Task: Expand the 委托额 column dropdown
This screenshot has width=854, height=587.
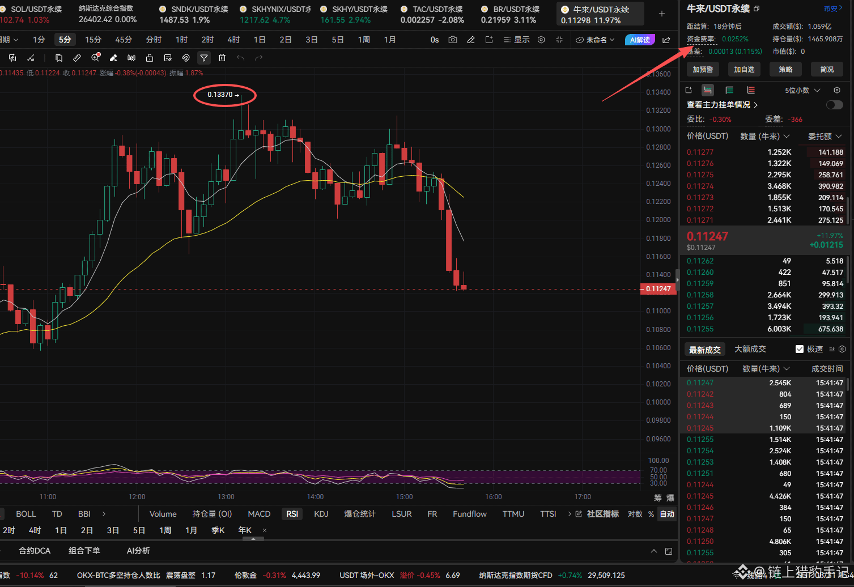Action: 825,136
